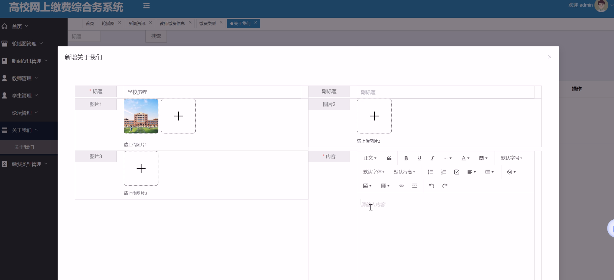Screen dimensions: 614x280
Task: Select the 关于我们 submenu item
Action: click(29, 147)
